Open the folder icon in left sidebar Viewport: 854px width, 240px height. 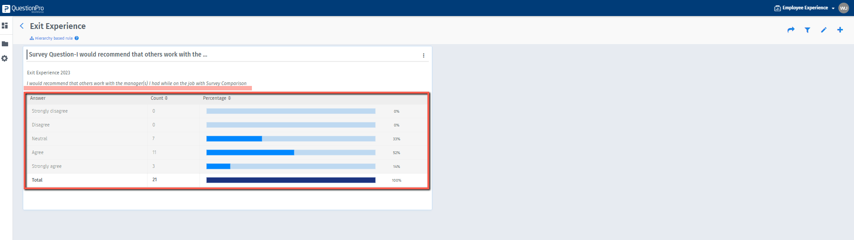[x=5, y=44]
